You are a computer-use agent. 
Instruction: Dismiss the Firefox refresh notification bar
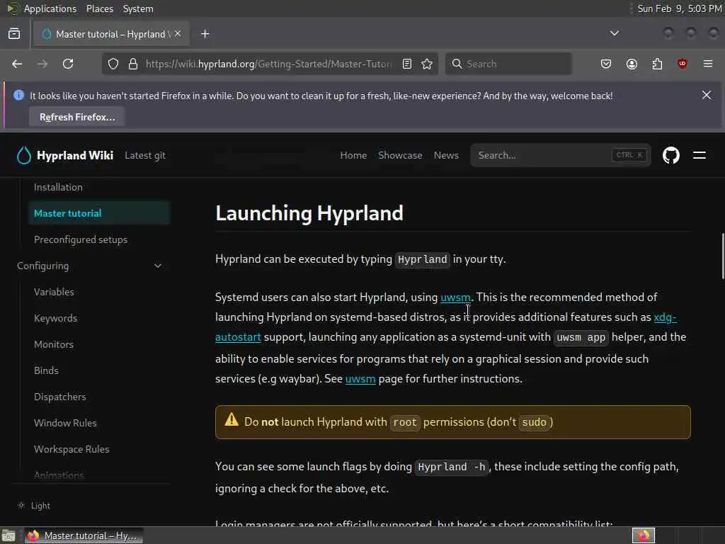tap(707, 95)
